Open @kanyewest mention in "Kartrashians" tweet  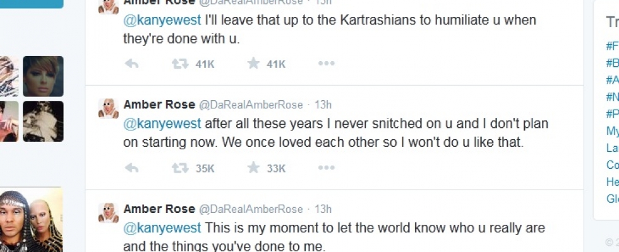[162, 20]
